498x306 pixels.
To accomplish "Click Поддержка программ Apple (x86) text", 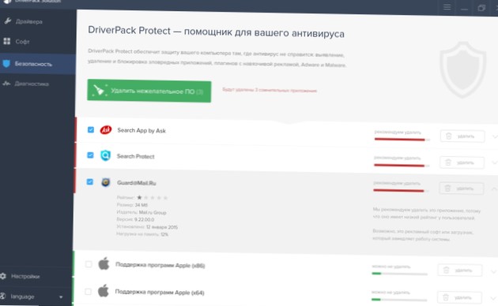I will [x=160, y=265].
